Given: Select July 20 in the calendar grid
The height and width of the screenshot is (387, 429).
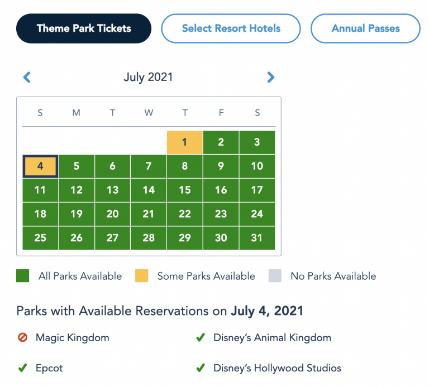Looking at the screenshot, I should (112, 214).
